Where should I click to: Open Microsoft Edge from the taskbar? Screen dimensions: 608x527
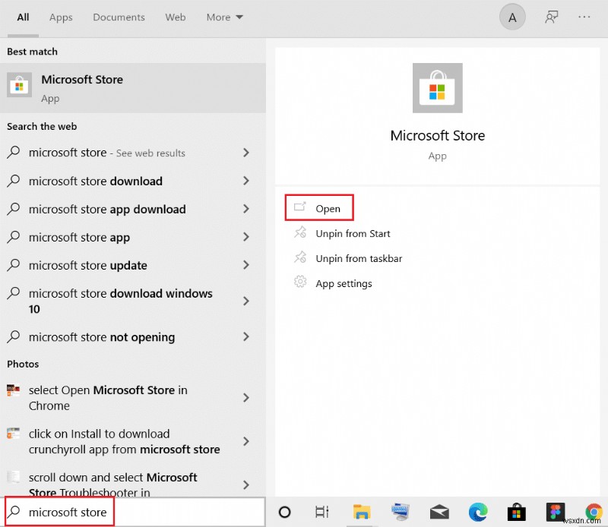point(478,513)
